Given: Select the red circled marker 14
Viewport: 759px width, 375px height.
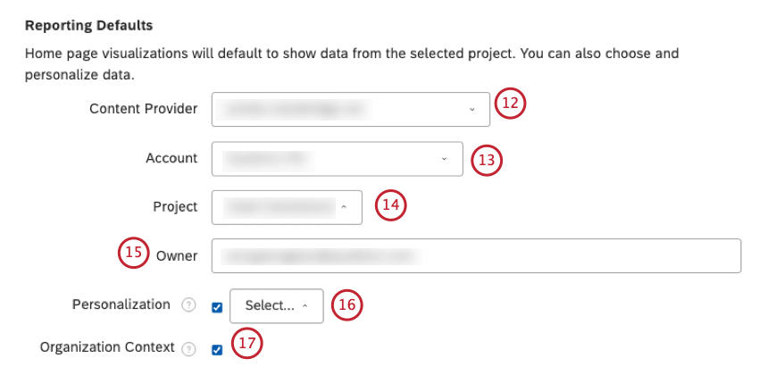Looking at the screenshot, I should 390,205.
